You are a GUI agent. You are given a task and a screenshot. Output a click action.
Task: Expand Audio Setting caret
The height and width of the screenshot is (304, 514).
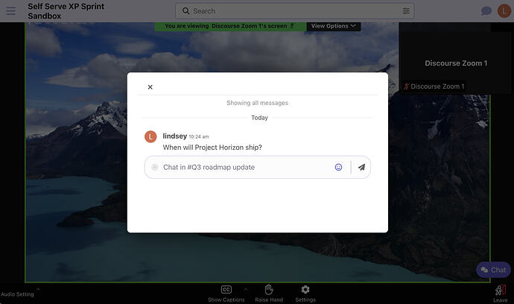tap(38, 289)
